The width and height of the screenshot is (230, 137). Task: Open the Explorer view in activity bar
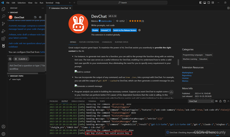click(3, 9)
